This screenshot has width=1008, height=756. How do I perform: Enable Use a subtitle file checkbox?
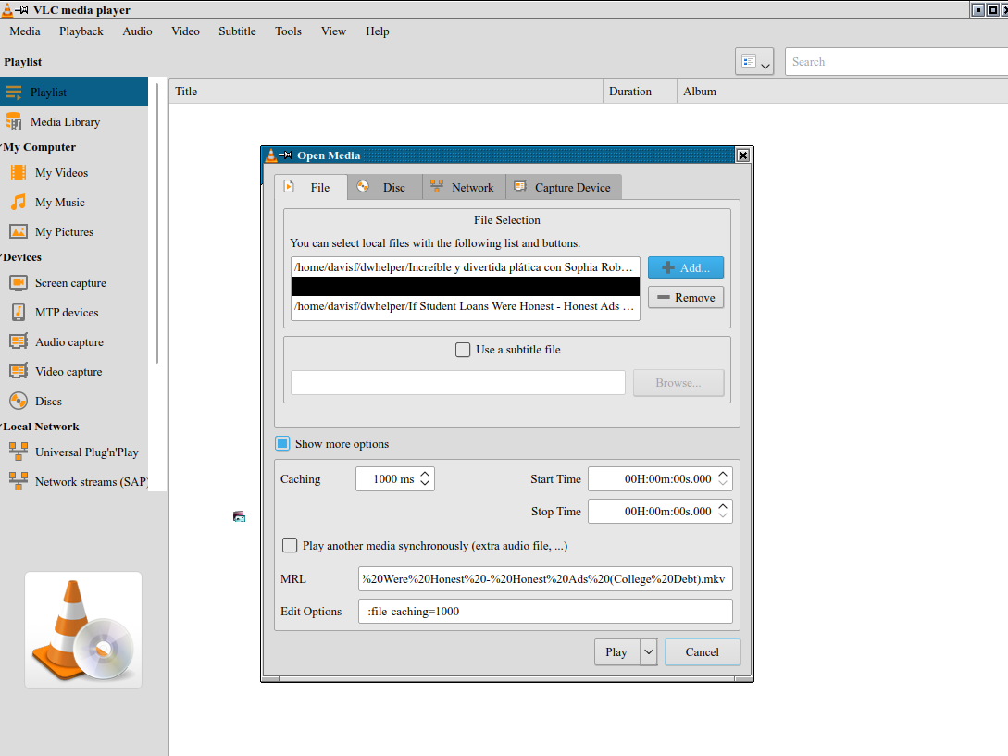click(463, 350)
